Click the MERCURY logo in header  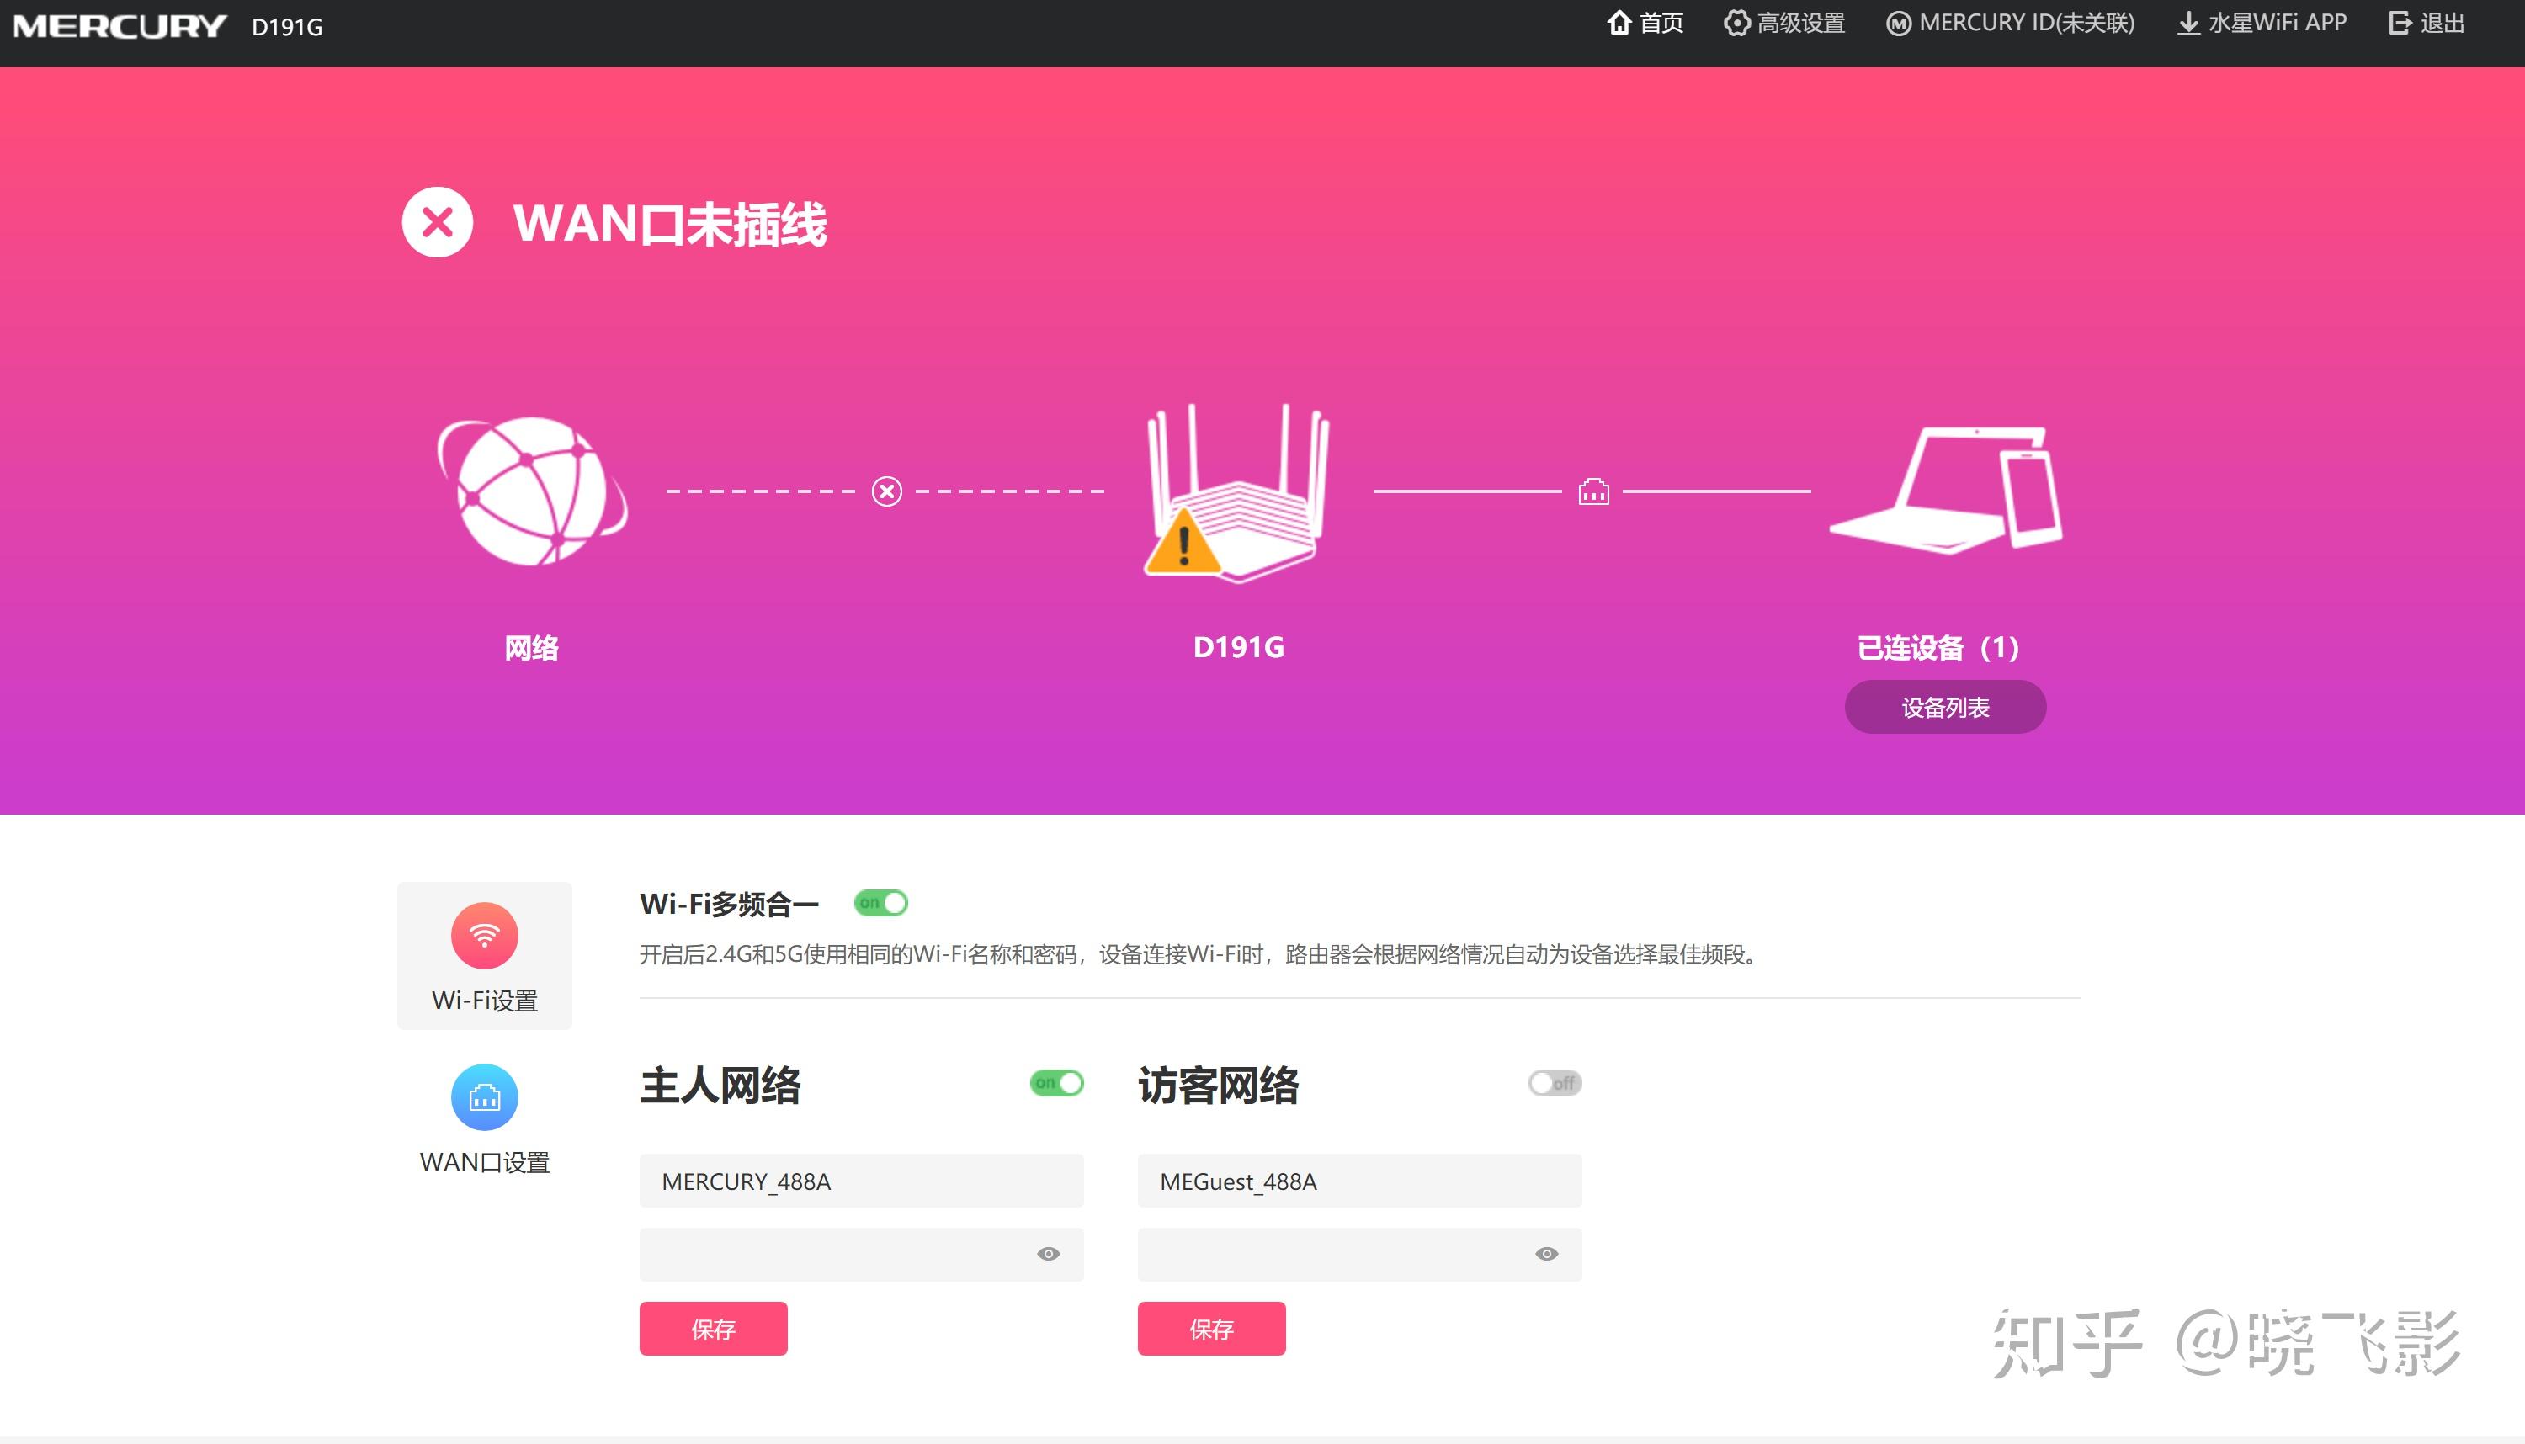point(120,26)
